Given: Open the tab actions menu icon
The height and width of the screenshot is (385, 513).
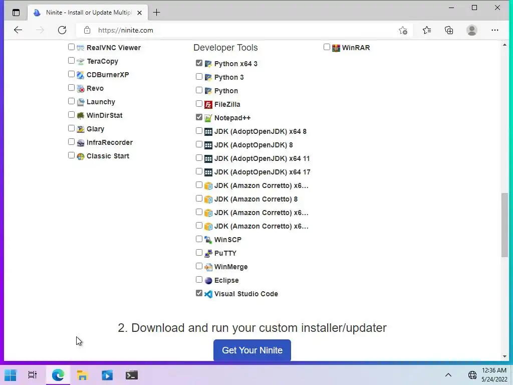Looking at the screenshot, I should click(x=16, y=13).
